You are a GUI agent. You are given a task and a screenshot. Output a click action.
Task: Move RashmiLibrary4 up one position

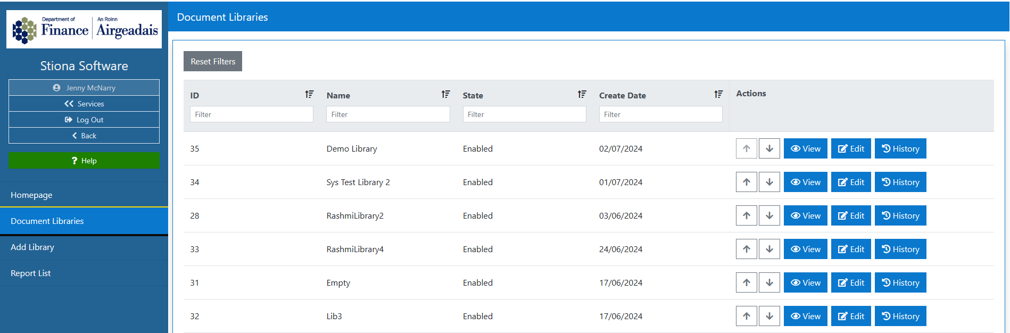(x=747, y=249)
